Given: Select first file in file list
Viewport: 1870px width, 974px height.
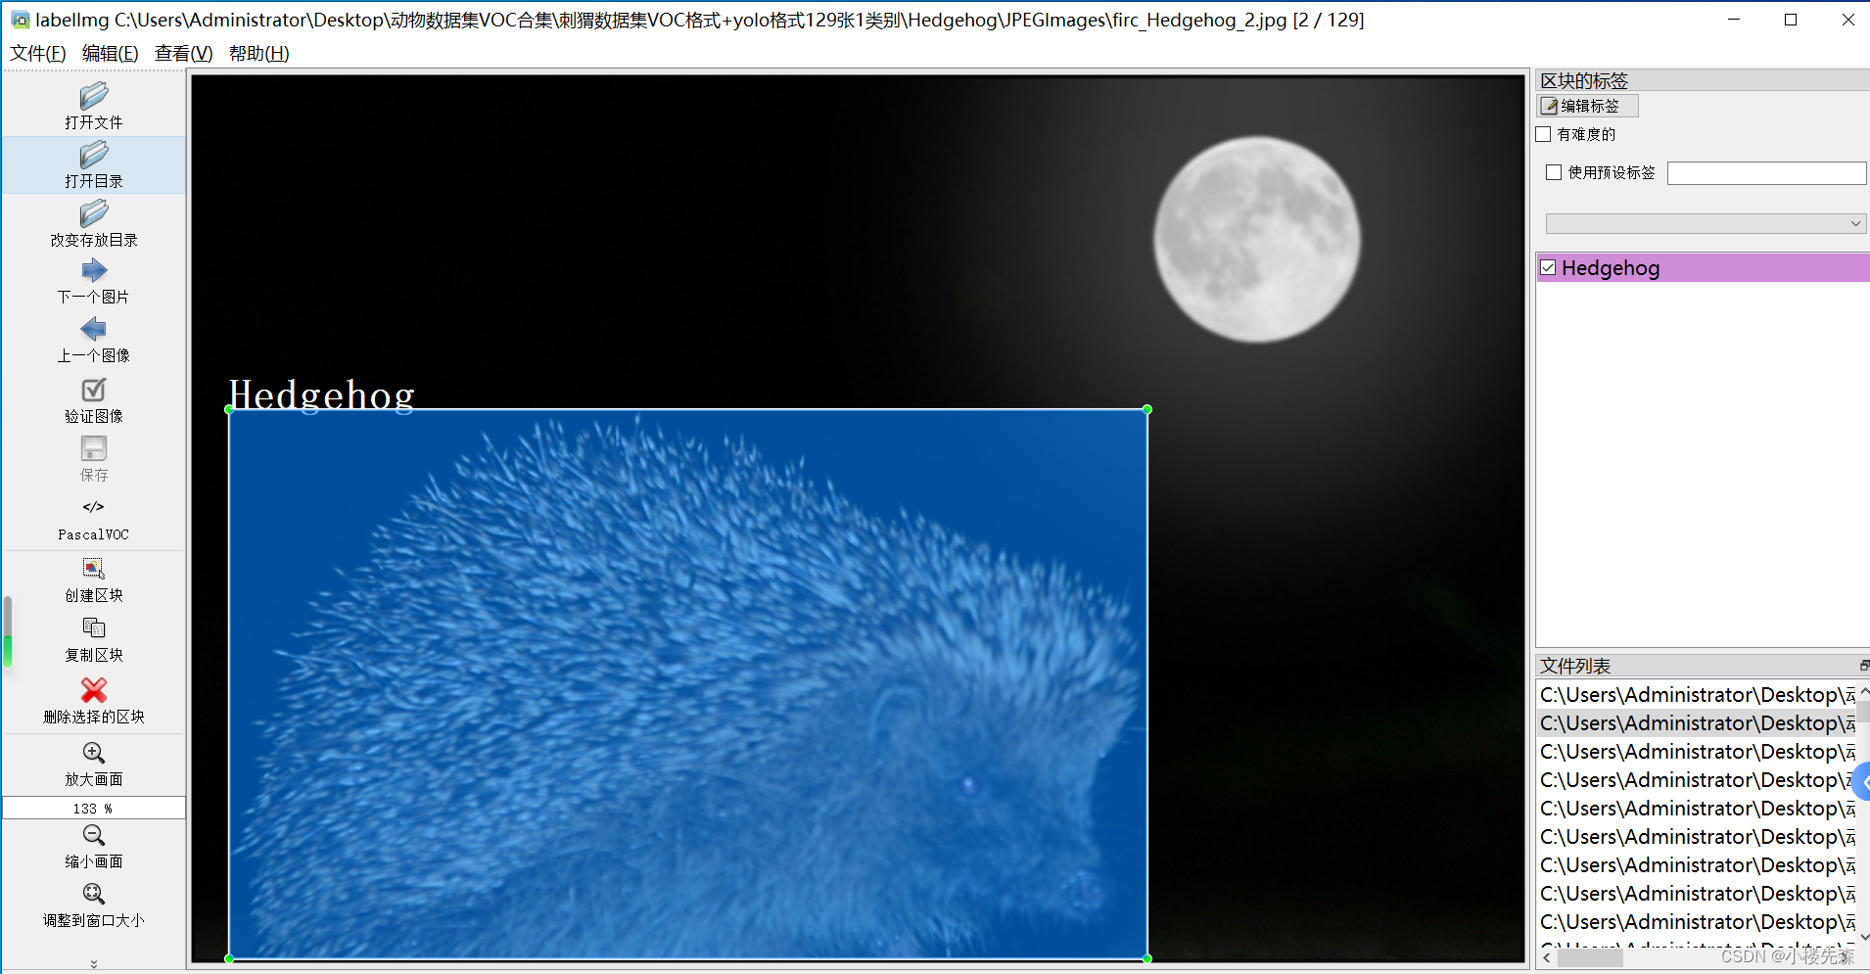Looking at the screenshot, I should (x=1697, y=695).
